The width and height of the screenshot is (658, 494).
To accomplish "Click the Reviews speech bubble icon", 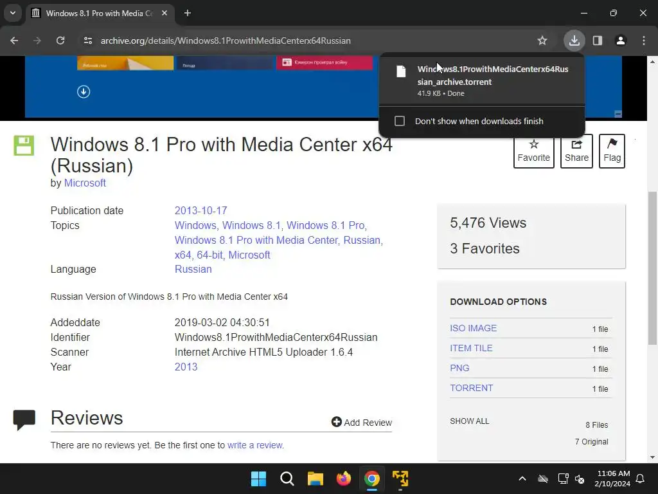I will coord(24,419).
